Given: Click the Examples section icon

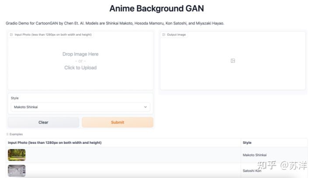Looking at the screenshot, I should [x=7, y=134].
